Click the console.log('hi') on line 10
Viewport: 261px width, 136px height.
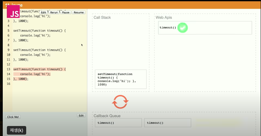click(x=35, y=55)
